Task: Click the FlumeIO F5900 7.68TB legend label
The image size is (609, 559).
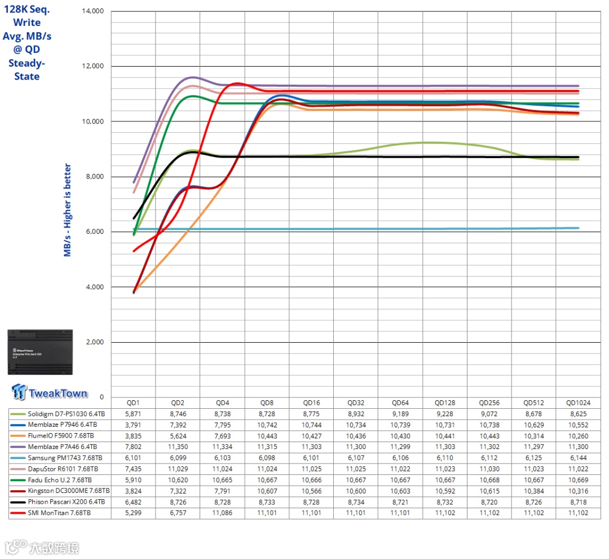Action: [60, 436]
